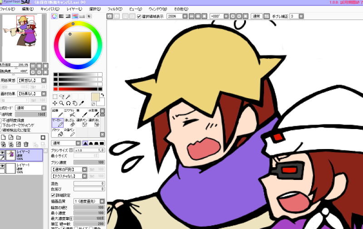The height and width of the screenshot is (229, 363).
Task: Open the 編集(E) menu
Action: (x=28, y=9)
